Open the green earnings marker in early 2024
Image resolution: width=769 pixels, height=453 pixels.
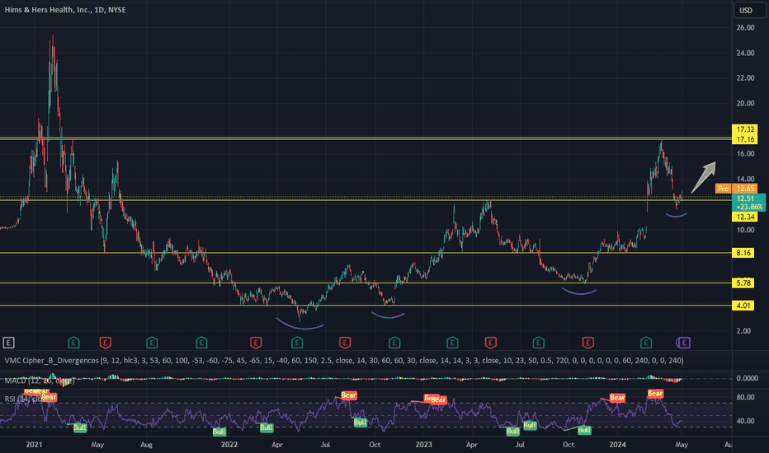[646, 343]
